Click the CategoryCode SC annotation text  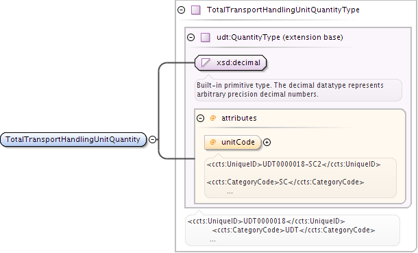point(285,182)
